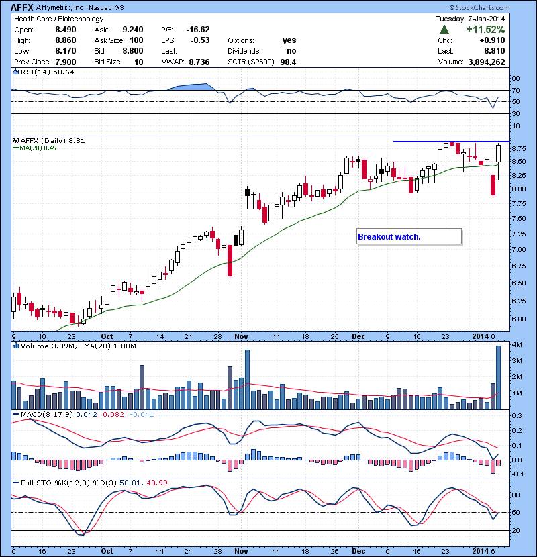Click the last white candlestick at right
The width and height of the screenshot is (537, 557).
498,154
